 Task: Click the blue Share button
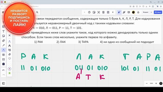pyautogui.click(x=158, y=12)
